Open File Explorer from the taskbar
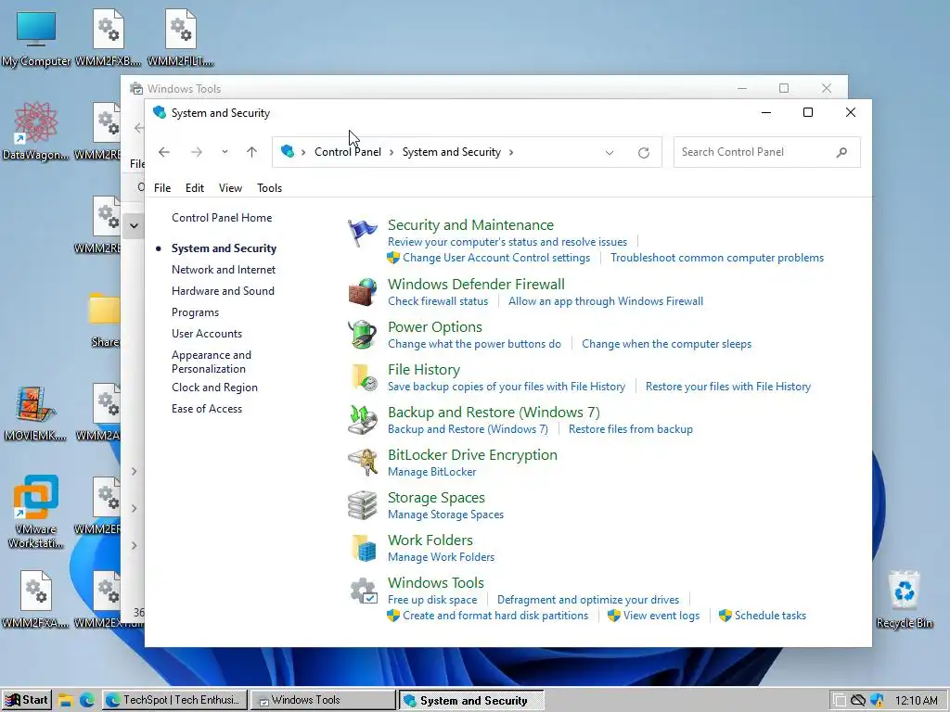The width and height of the screenshot is (950, 712). click(66, 701)
